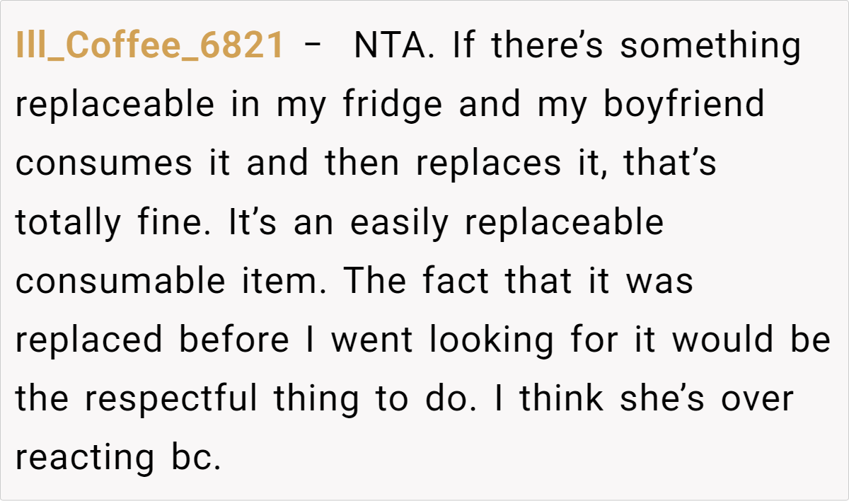849x501 pixels.
Task: Click the word "easily" in the comment
Action: [x=400, y=222]
